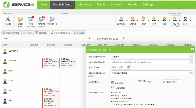Open the Clients menu
196x108 pixels.
coord(101,4)
